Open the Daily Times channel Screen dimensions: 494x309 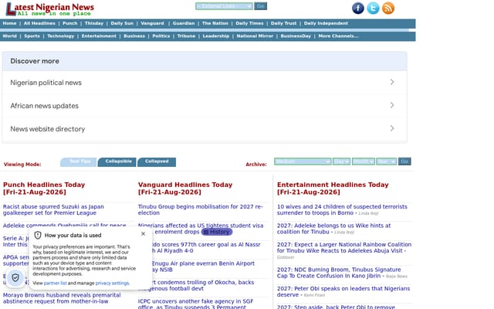point(249,23)
